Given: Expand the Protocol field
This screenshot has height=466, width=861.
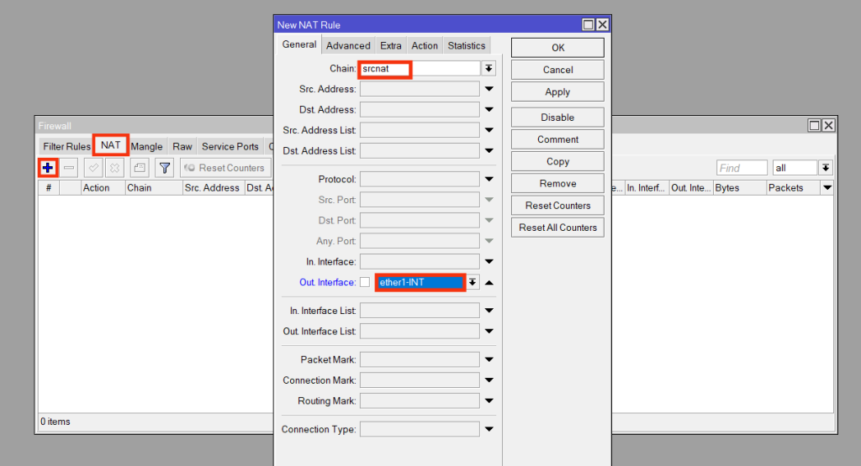Looking at the screenshot, I should (489, 180).
